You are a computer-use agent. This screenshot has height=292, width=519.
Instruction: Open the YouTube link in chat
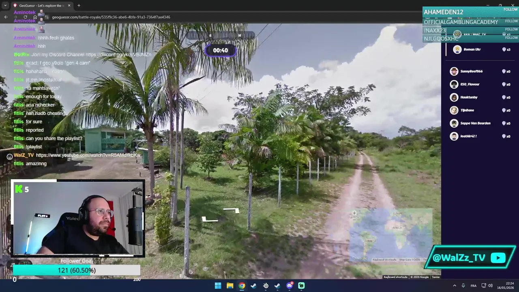tap(89, 155)
